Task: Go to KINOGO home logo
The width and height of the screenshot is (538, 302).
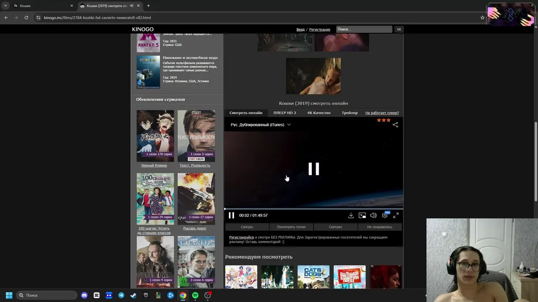Action: pyautogui.click(x=142, y=29)
